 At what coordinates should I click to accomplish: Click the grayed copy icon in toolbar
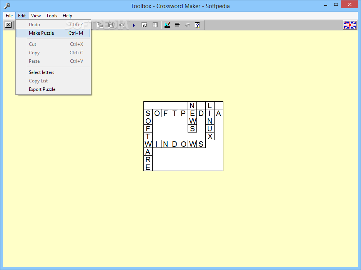(100, 25)
